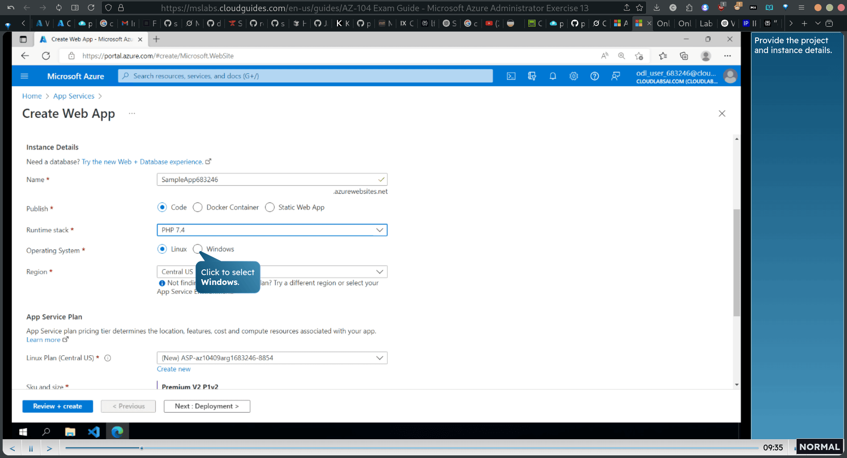Select the Docker Container publish option
The height and width of the screenshot is (458, 847).
pos(198,207)
